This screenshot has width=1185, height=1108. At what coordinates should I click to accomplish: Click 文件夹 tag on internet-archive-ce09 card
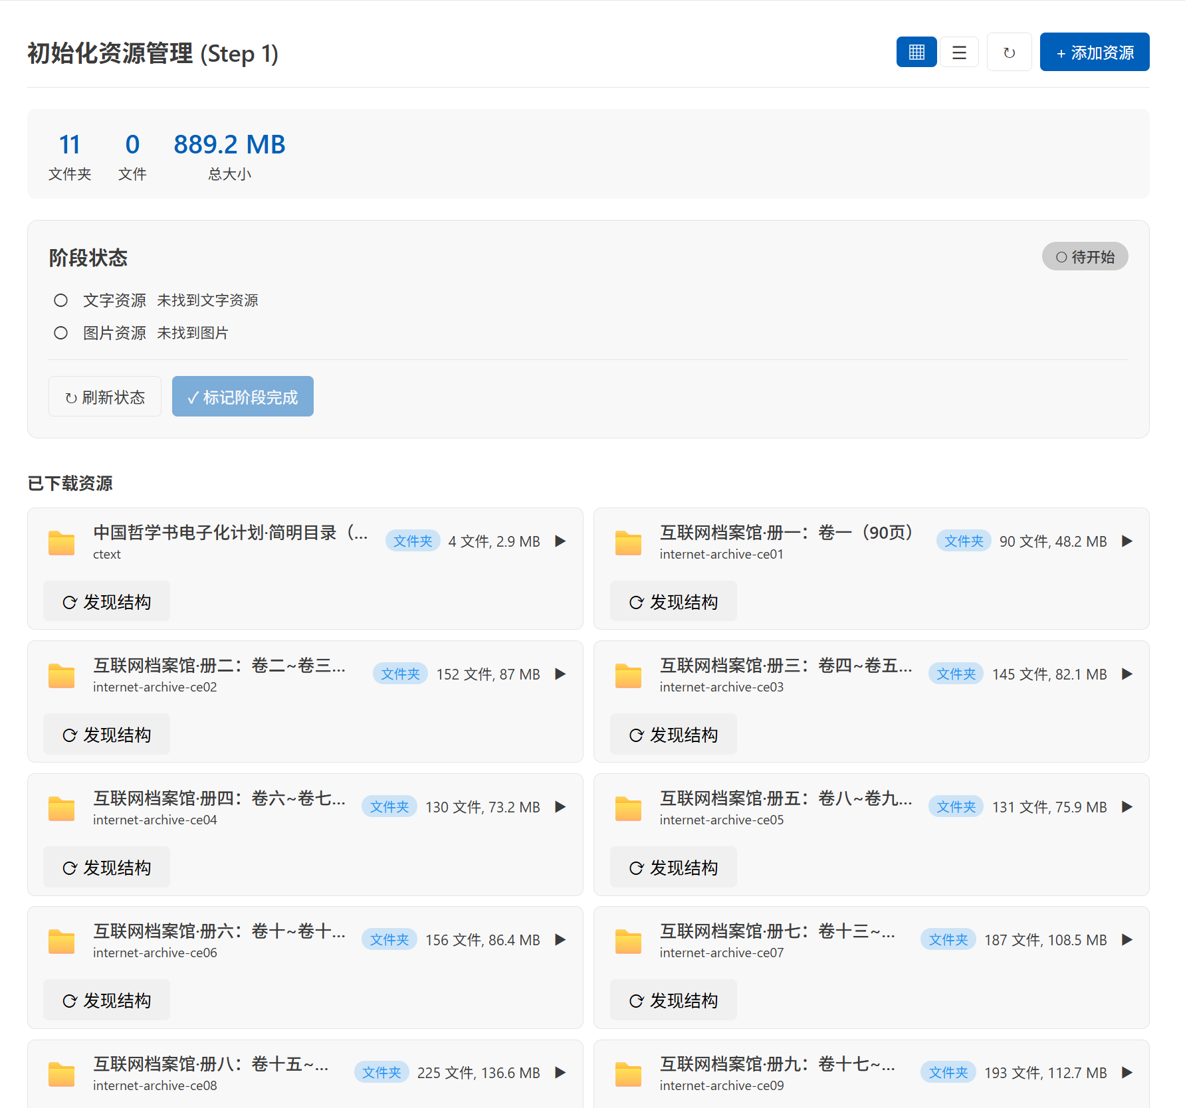948,1073
